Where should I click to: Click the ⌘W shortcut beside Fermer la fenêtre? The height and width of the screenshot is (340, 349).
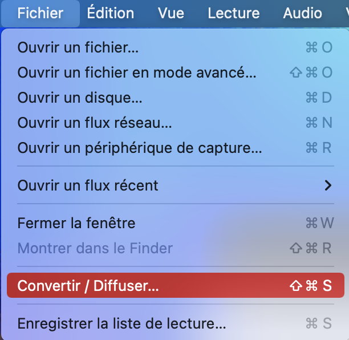click(x=319, y=223)
